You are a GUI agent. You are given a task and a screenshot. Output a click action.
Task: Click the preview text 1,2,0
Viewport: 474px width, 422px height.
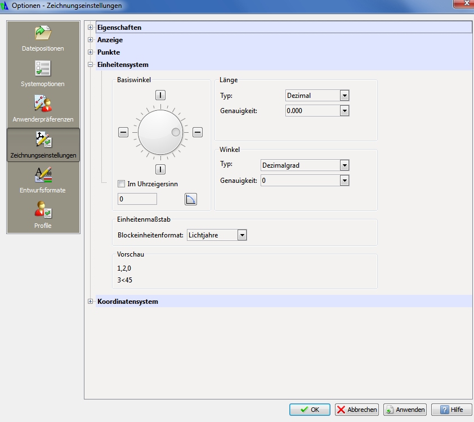click(124, 268)
